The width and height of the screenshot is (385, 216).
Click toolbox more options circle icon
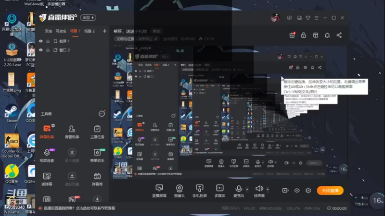102,114
